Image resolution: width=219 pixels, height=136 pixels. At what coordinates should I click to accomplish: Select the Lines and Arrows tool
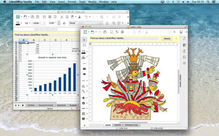(x=83, y=81)
